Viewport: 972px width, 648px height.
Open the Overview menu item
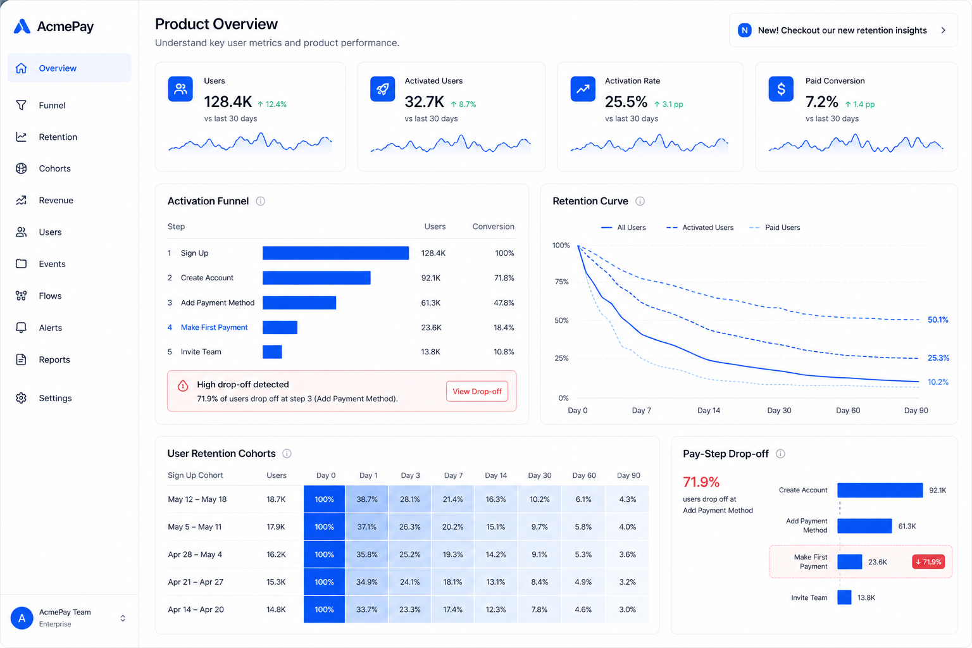70,68
